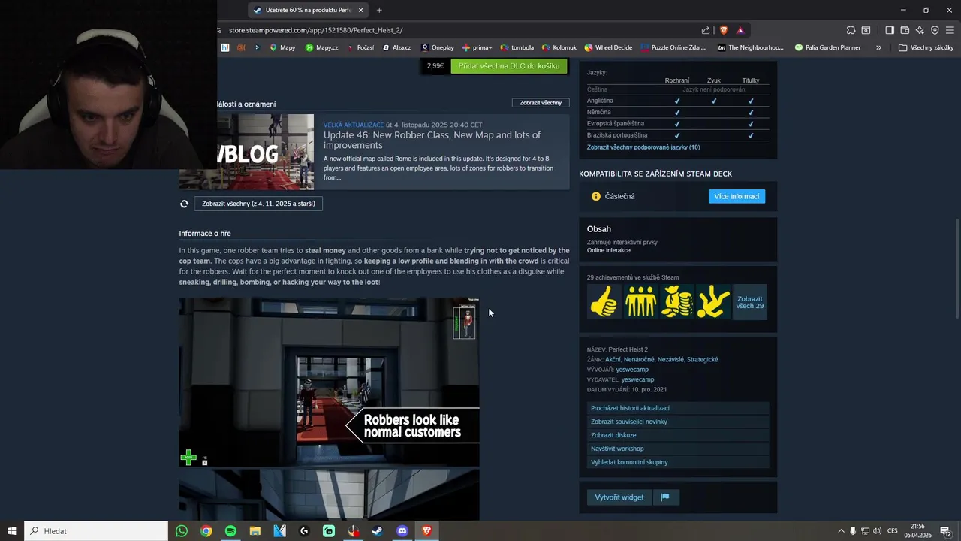Viewport: 961px width, 541px height.
Task: Open the Navštívit workshop link
Action: click(x=678, y=449)
